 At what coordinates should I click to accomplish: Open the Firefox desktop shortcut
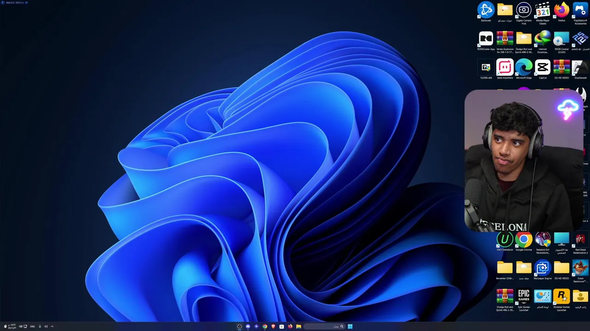pyautogui.click(x=561, y=11)
